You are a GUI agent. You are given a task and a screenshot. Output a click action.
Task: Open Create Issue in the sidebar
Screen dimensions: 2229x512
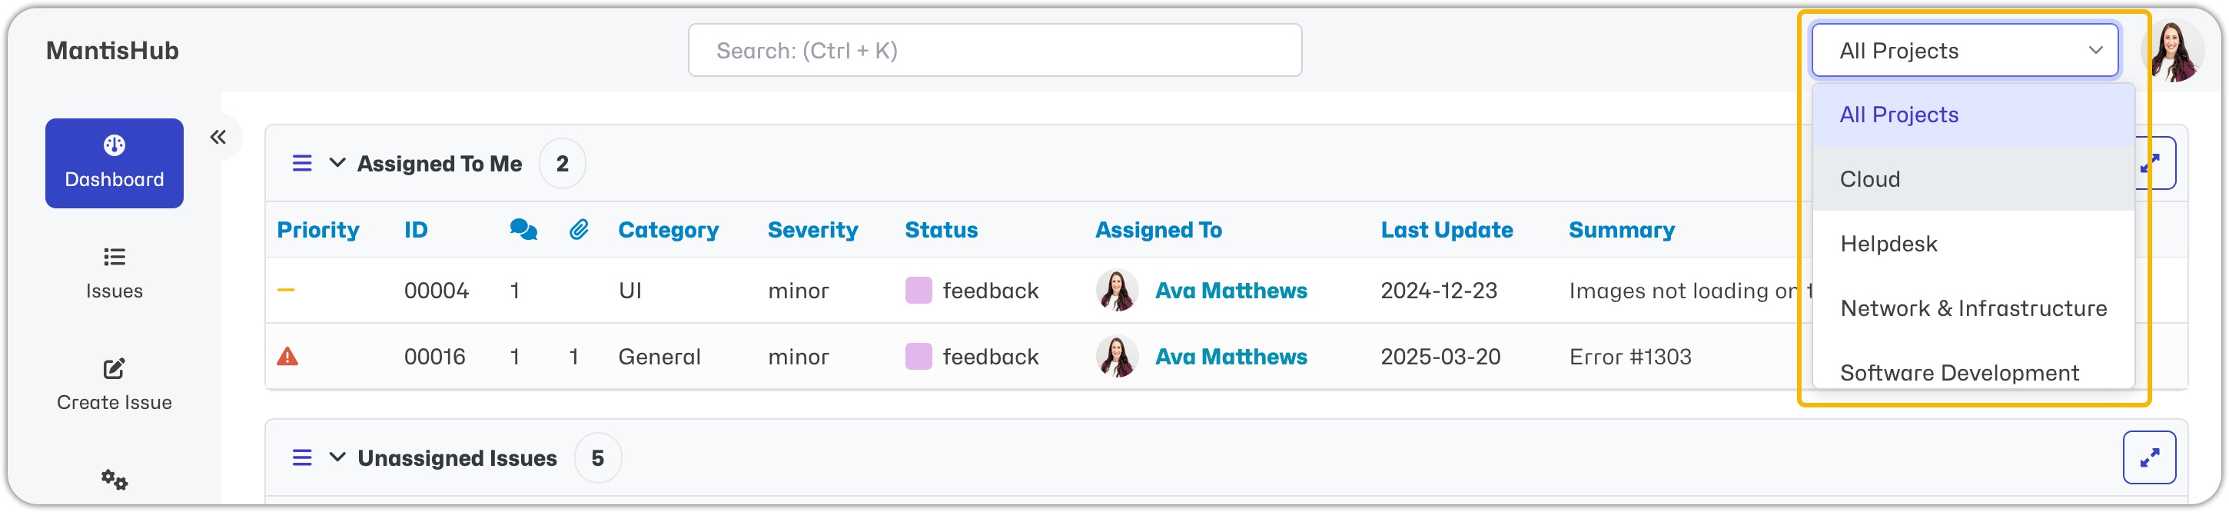115,385
